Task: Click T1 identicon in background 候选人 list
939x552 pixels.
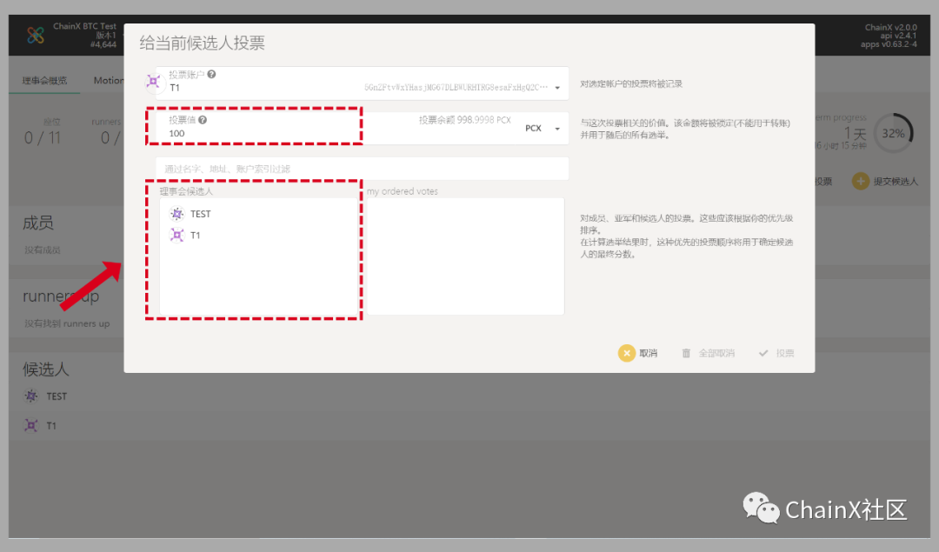Action: tap(31, 425)
